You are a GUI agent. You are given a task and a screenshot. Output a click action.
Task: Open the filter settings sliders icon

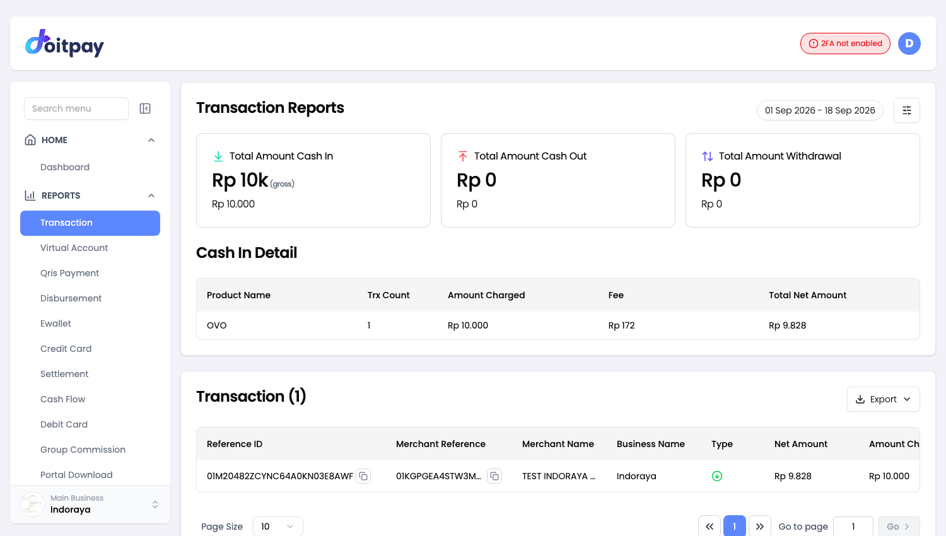point(907,110)
